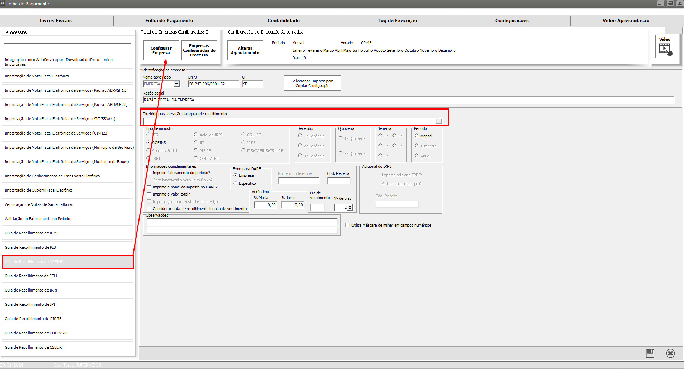This screenshot has width=684, height=369.
Task: Select Integração com o WebService para Download
Action: coord(68,62)
